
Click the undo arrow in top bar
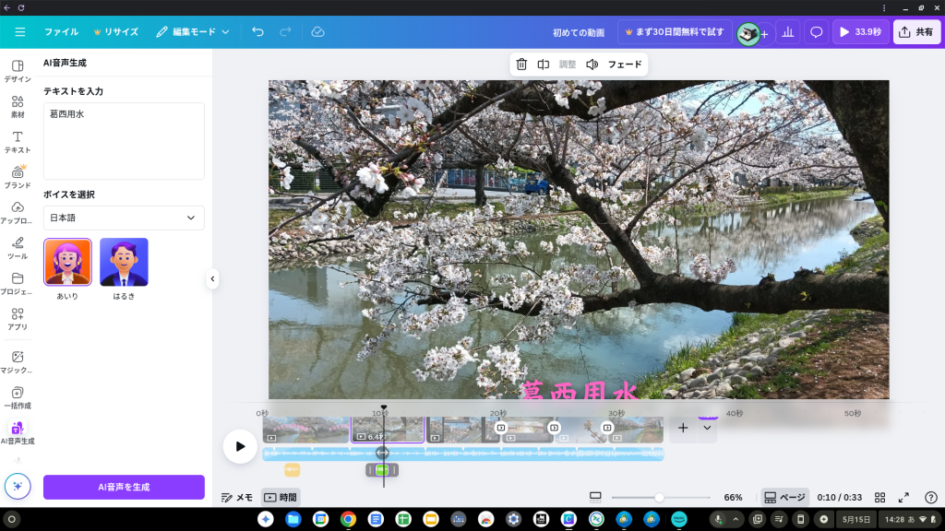[257, 31]
